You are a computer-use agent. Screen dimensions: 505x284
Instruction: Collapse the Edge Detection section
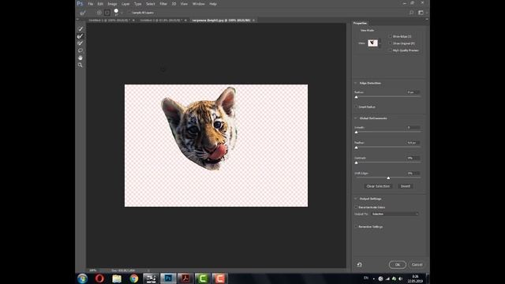click(356, 83)
